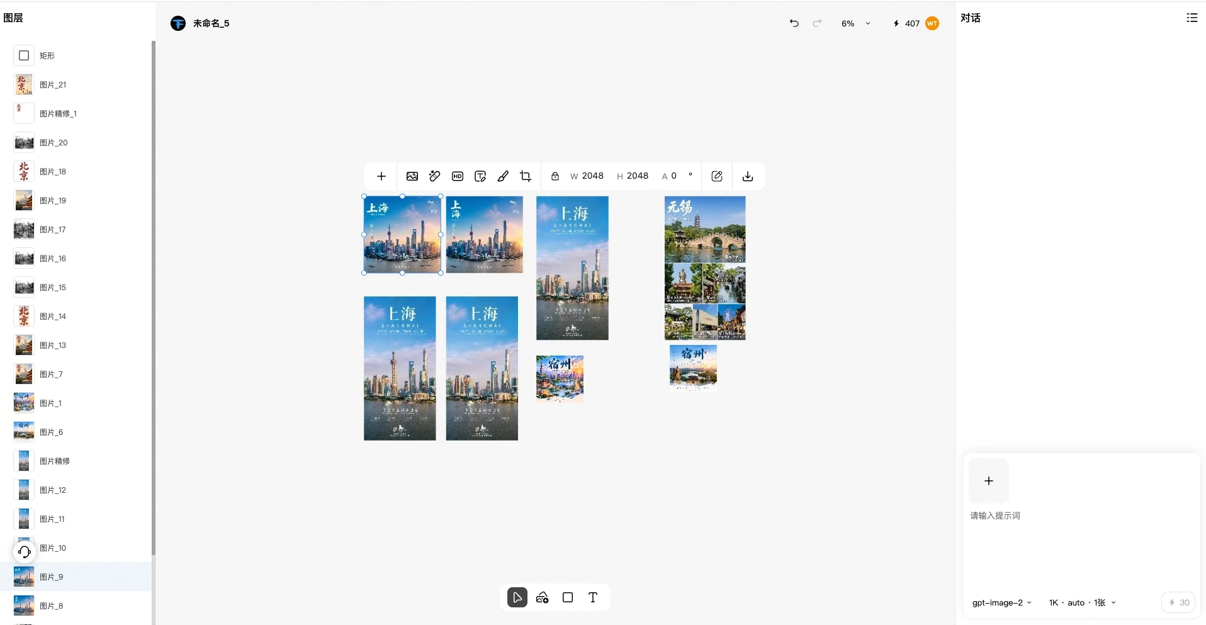Click the app logo next to 未命名_5

click(178, 23)
